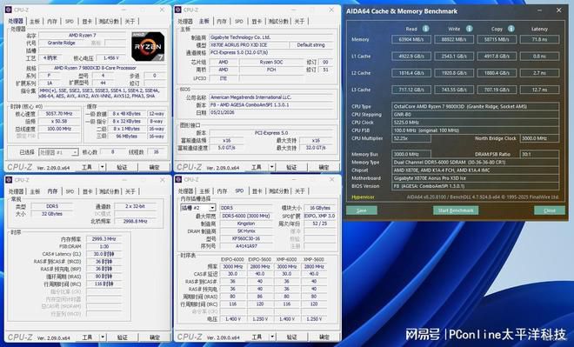Image resolution: width=574 pixels, height=347 pixels.
Task: Click part number KF560C30-16 field
Action: [x=245, y=238]
